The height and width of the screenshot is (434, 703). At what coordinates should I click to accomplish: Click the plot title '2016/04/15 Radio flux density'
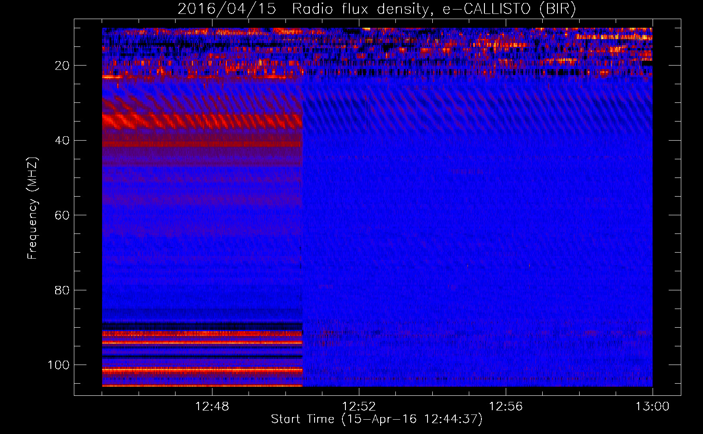(377, 9)
